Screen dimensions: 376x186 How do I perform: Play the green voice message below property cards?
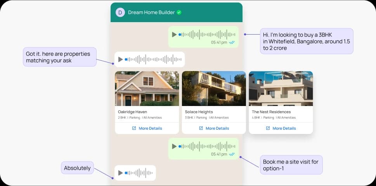click(174, 146)
